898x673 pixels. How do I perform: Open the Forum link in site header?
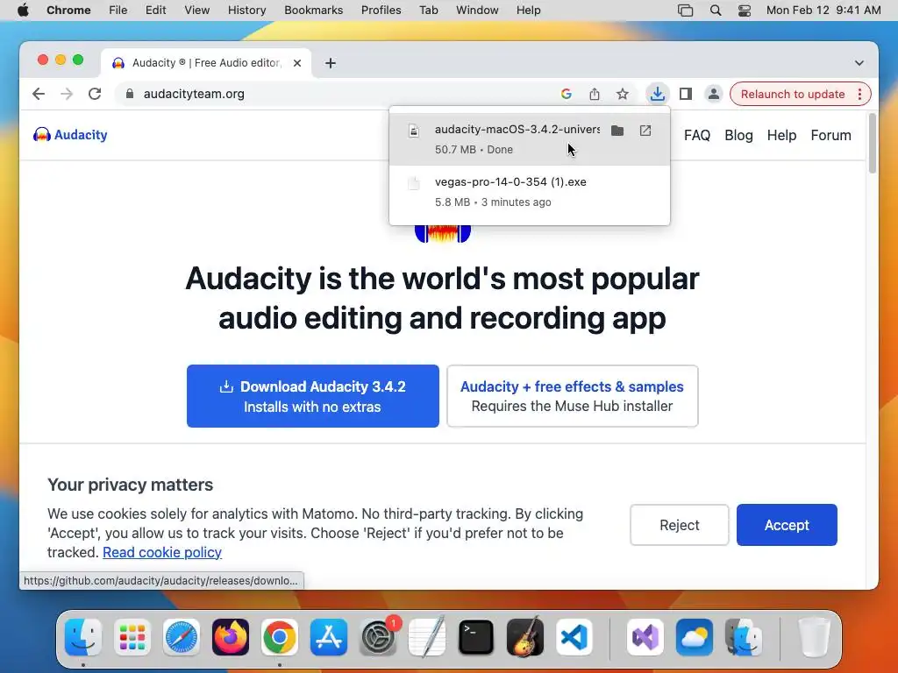click(830, 136)
